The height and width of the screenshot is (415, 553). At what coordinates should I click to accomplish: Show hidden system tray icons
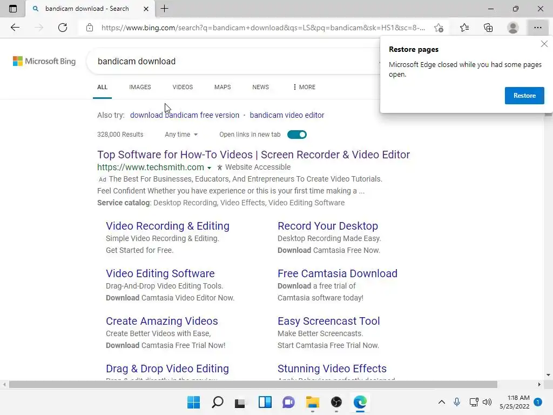point(442,402)
